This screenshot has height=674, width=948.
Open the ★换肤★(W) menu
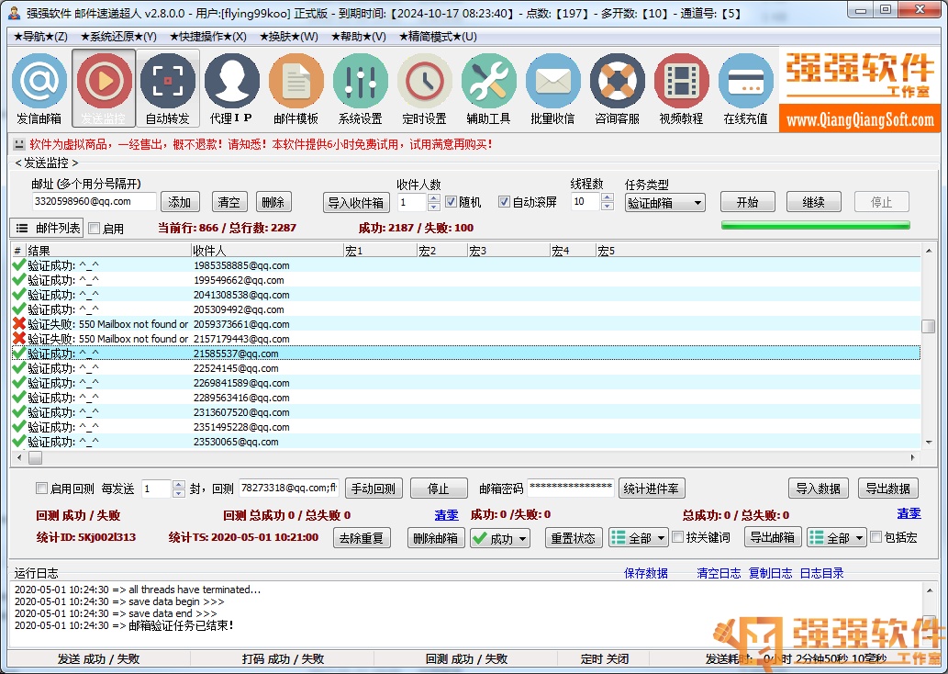click(289, 37)
